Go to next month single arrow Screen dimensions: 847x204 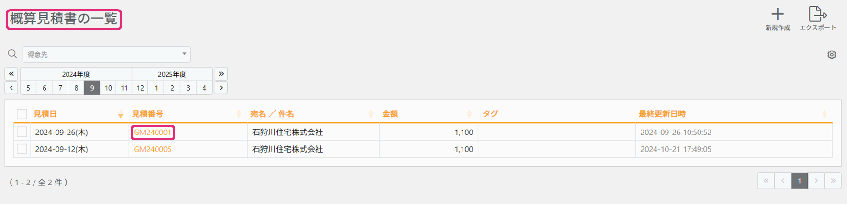(x=221, y=88)
